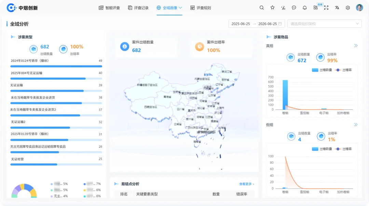Viewport: 369px width, 206px height.
Task: Open the 智能评查 tab
Action: pyautogui.click(x=109, y=8)
